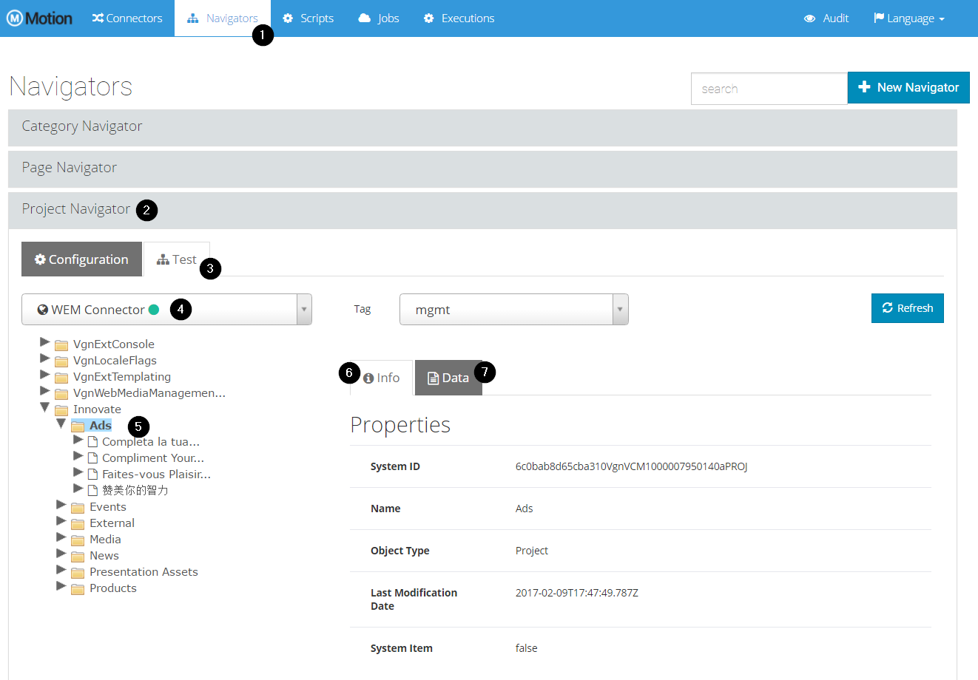Click the VgnExtConsole folder icon

(x=61, y=345)
